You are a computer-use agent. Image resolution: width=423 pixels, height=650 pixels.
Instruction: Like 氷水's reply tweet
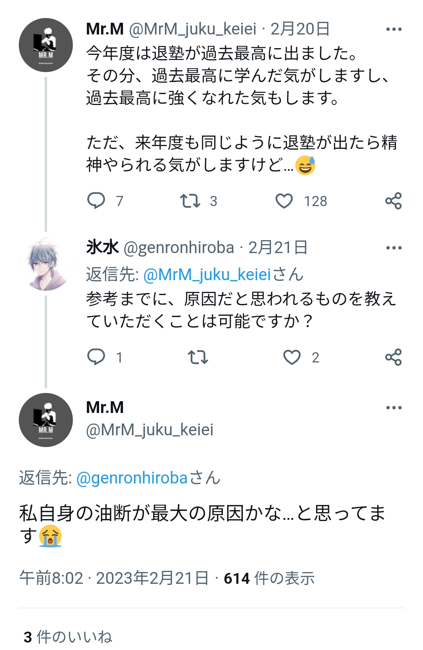pos(292,357)
